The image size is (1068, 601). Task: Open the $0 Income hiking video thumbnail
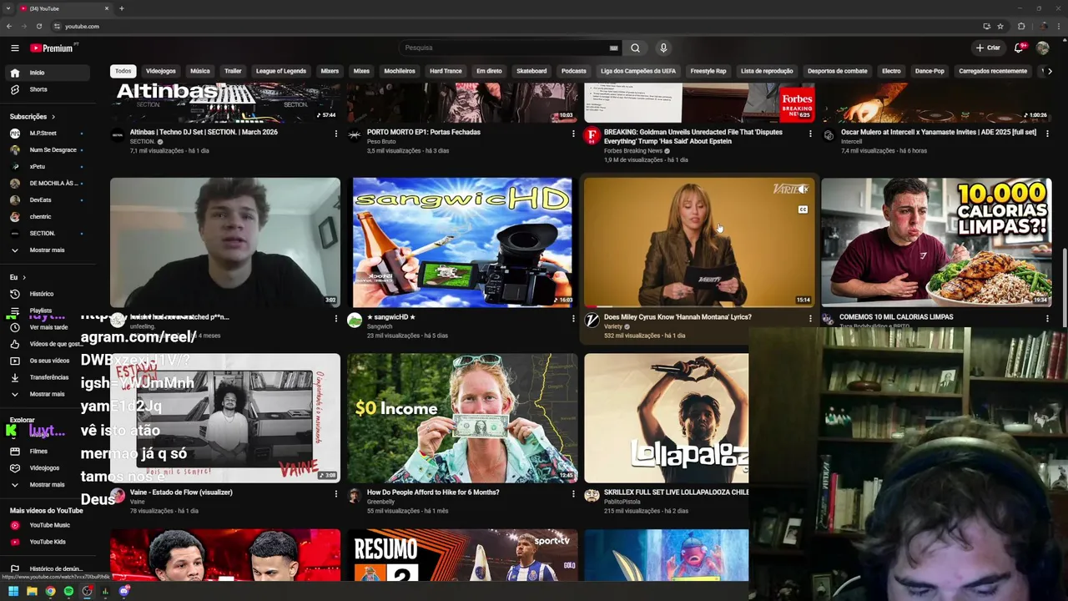(462, 418)
